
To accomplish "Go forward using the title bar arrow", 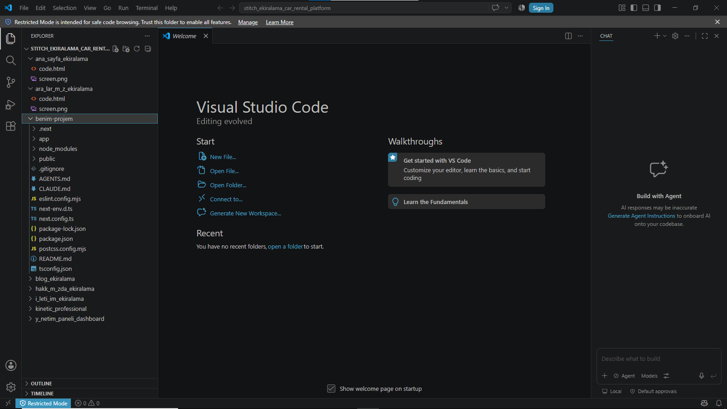I will [232, 8].
